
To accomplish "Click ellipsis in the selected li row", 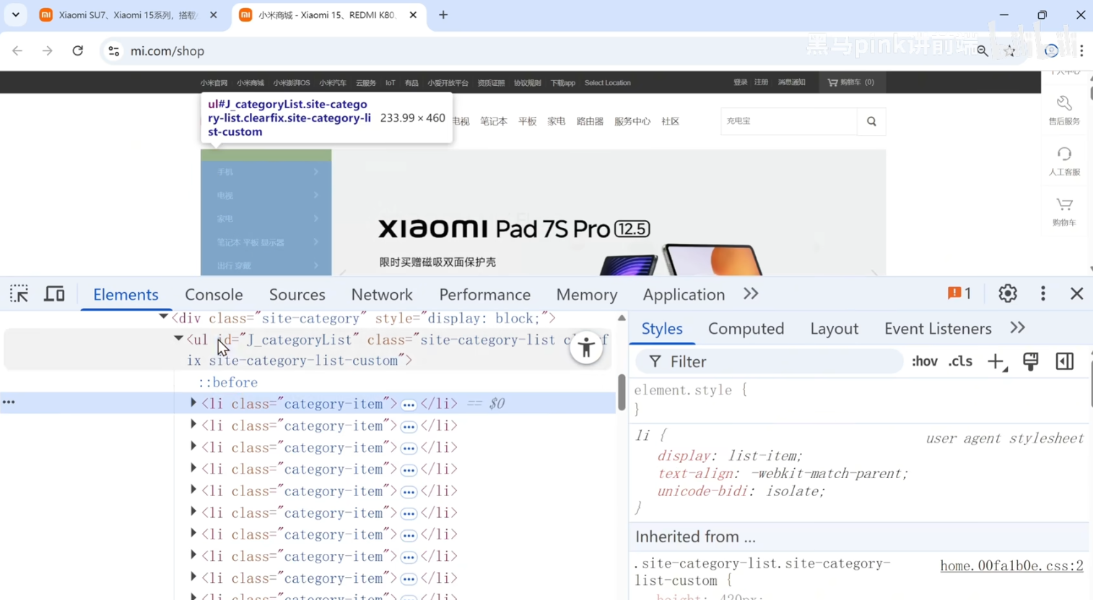I will click(409, 405).
